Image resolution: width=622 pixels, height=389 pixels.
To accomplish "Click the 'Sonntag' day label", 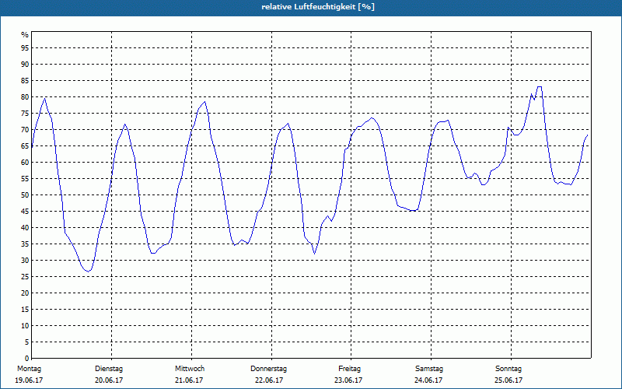I will [x=508, y=369].
